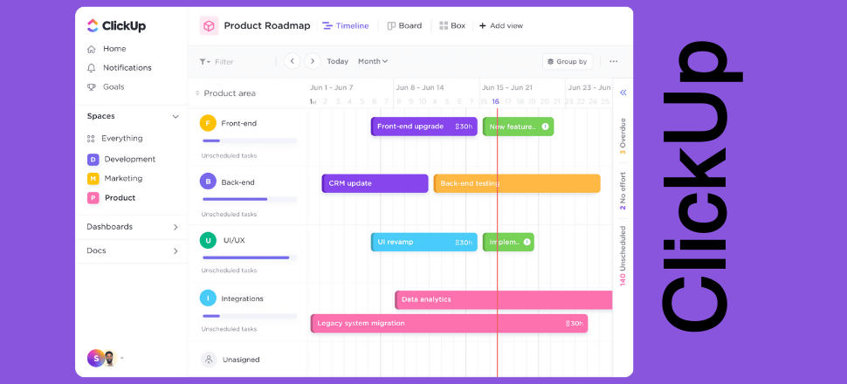Click the Integrations progress bar
This screenshot has height=384, width=847.
250,316
